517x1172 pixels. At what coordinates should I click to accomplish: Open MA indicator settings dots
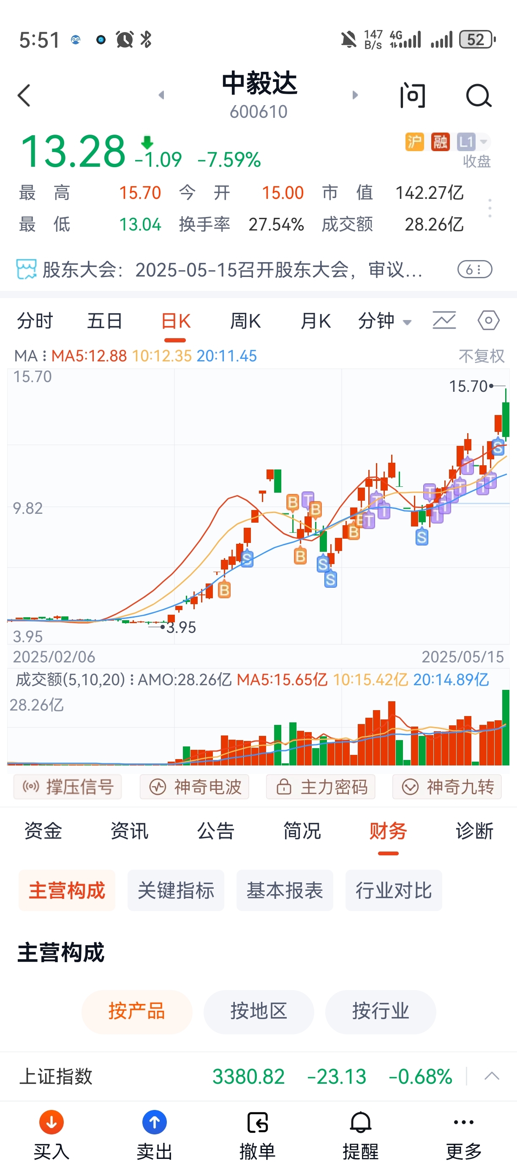click(x=44, y=356)
